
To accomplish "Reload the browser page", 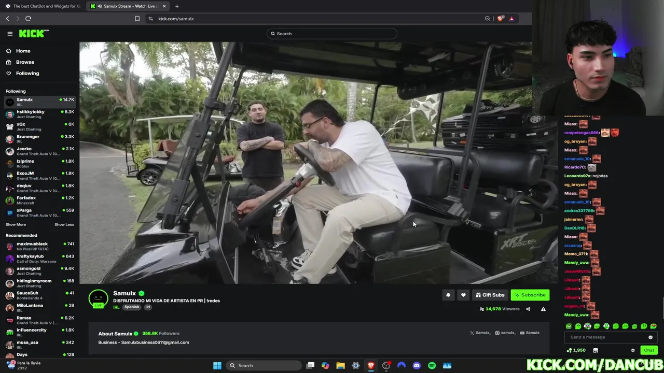I will point(28,19).
